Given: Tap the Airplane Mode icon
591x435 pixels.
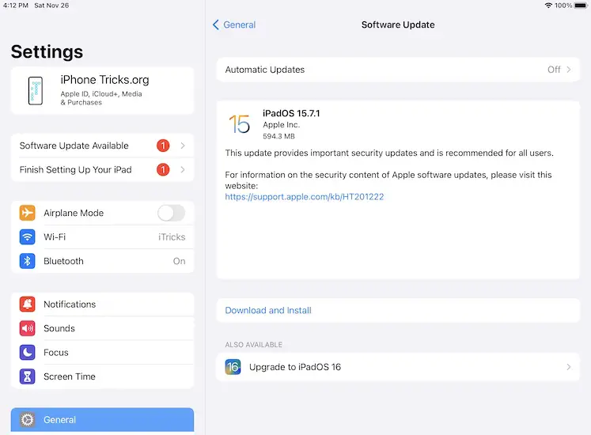Looking at the screenshot, I should pos(28,213).
